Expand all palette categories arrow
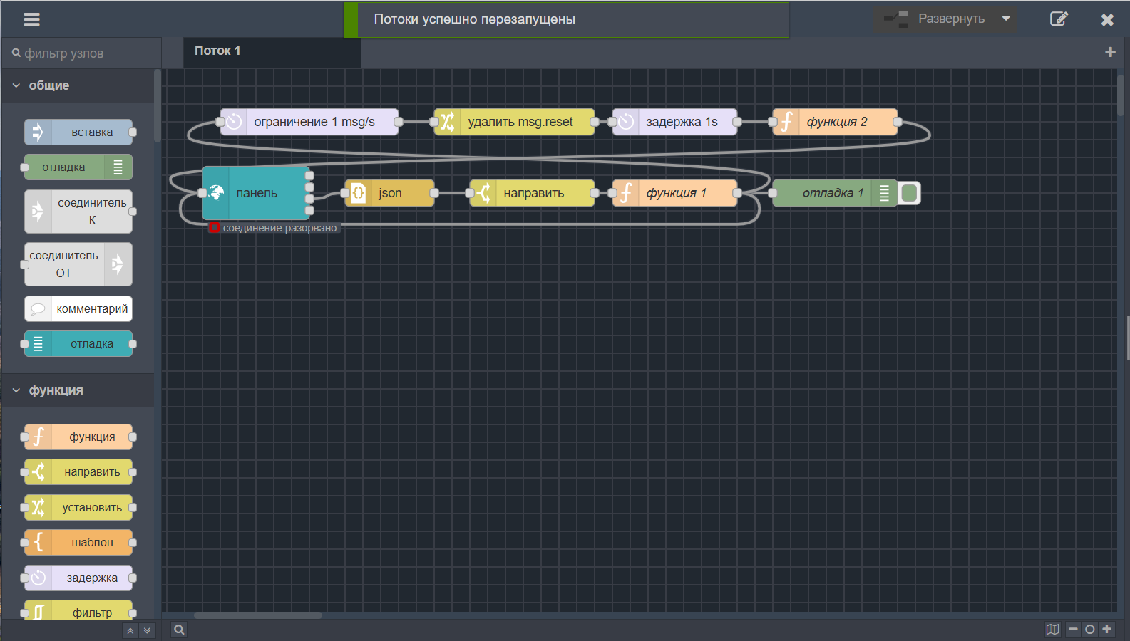The image size is (1130, 641). click(147, 631)
